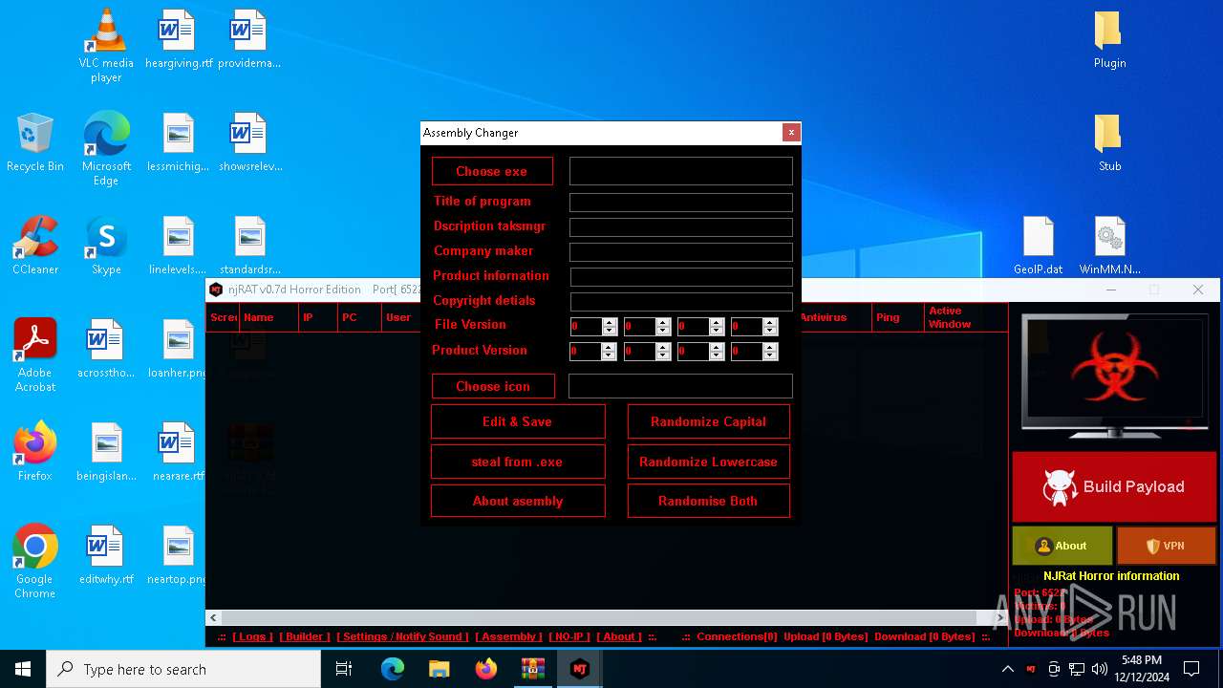Open File Explorer from taskbar

tap(439, 669)
